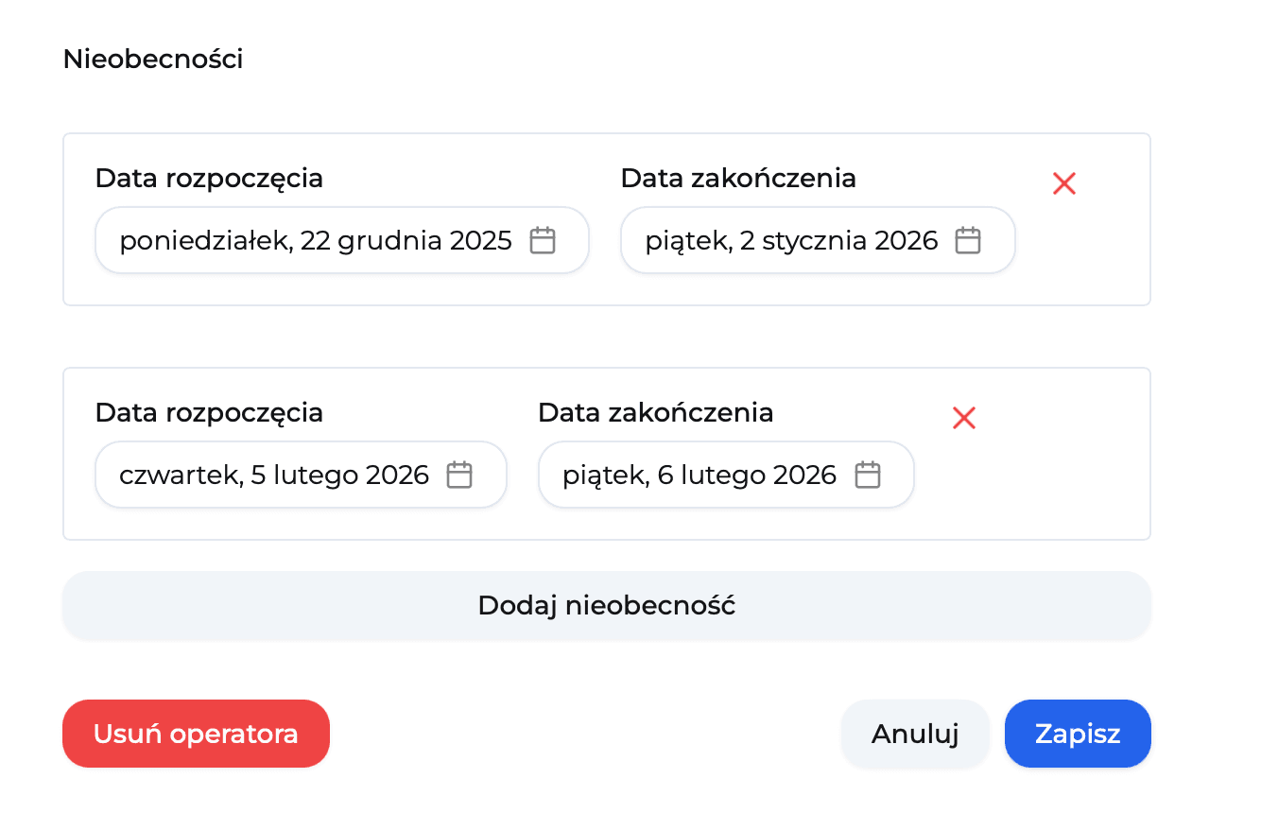The height and width of the screenshot is (813, 1261).
Task: Open calendar picker for 2 stycznia 2026 end date
Action: coord(968,240)
